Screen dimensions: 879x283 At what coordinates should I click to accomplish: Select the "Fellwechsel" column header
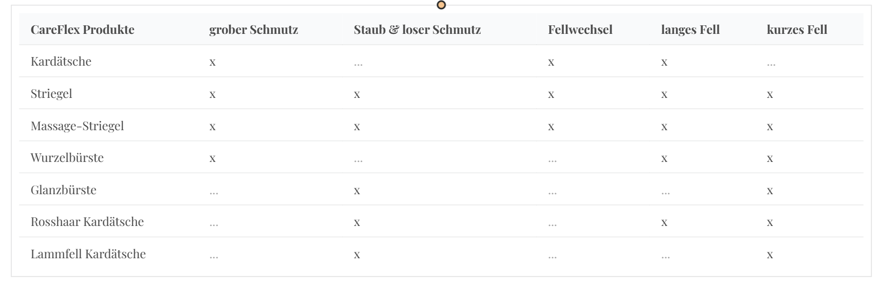point(580,30)
